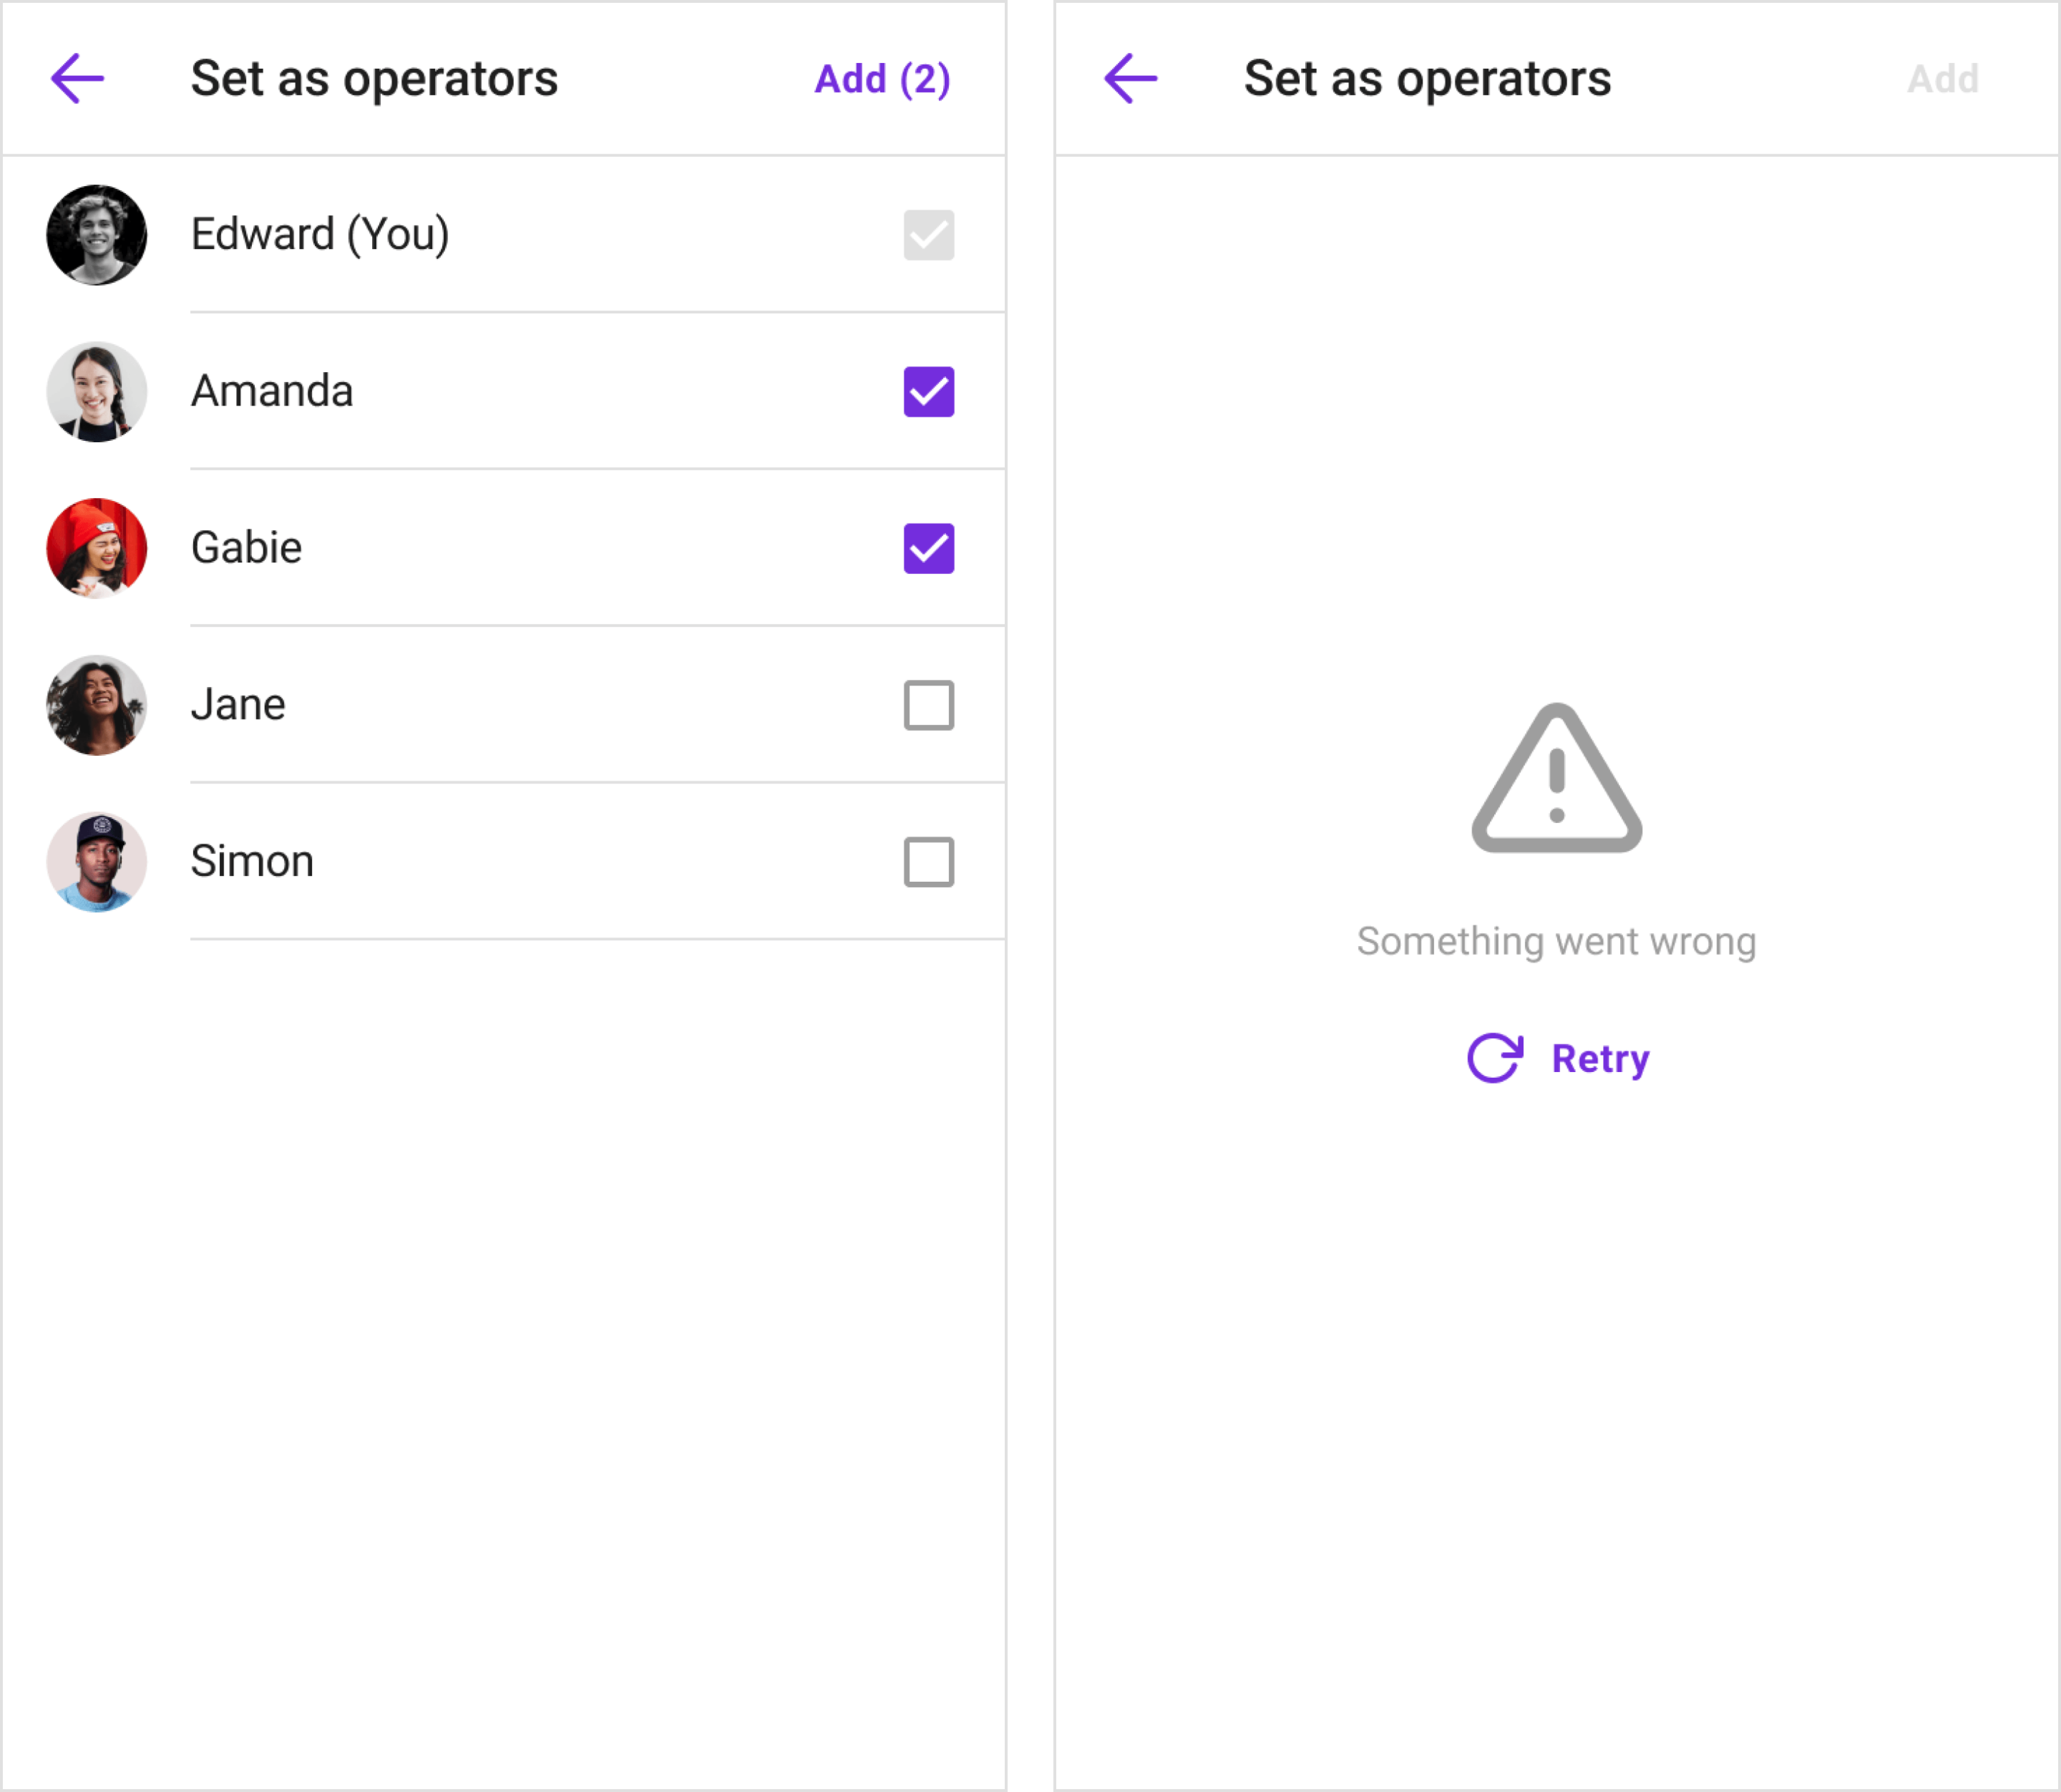
Task: Uncheck Gabie's operator checkbox
Action: click(928, 548)
